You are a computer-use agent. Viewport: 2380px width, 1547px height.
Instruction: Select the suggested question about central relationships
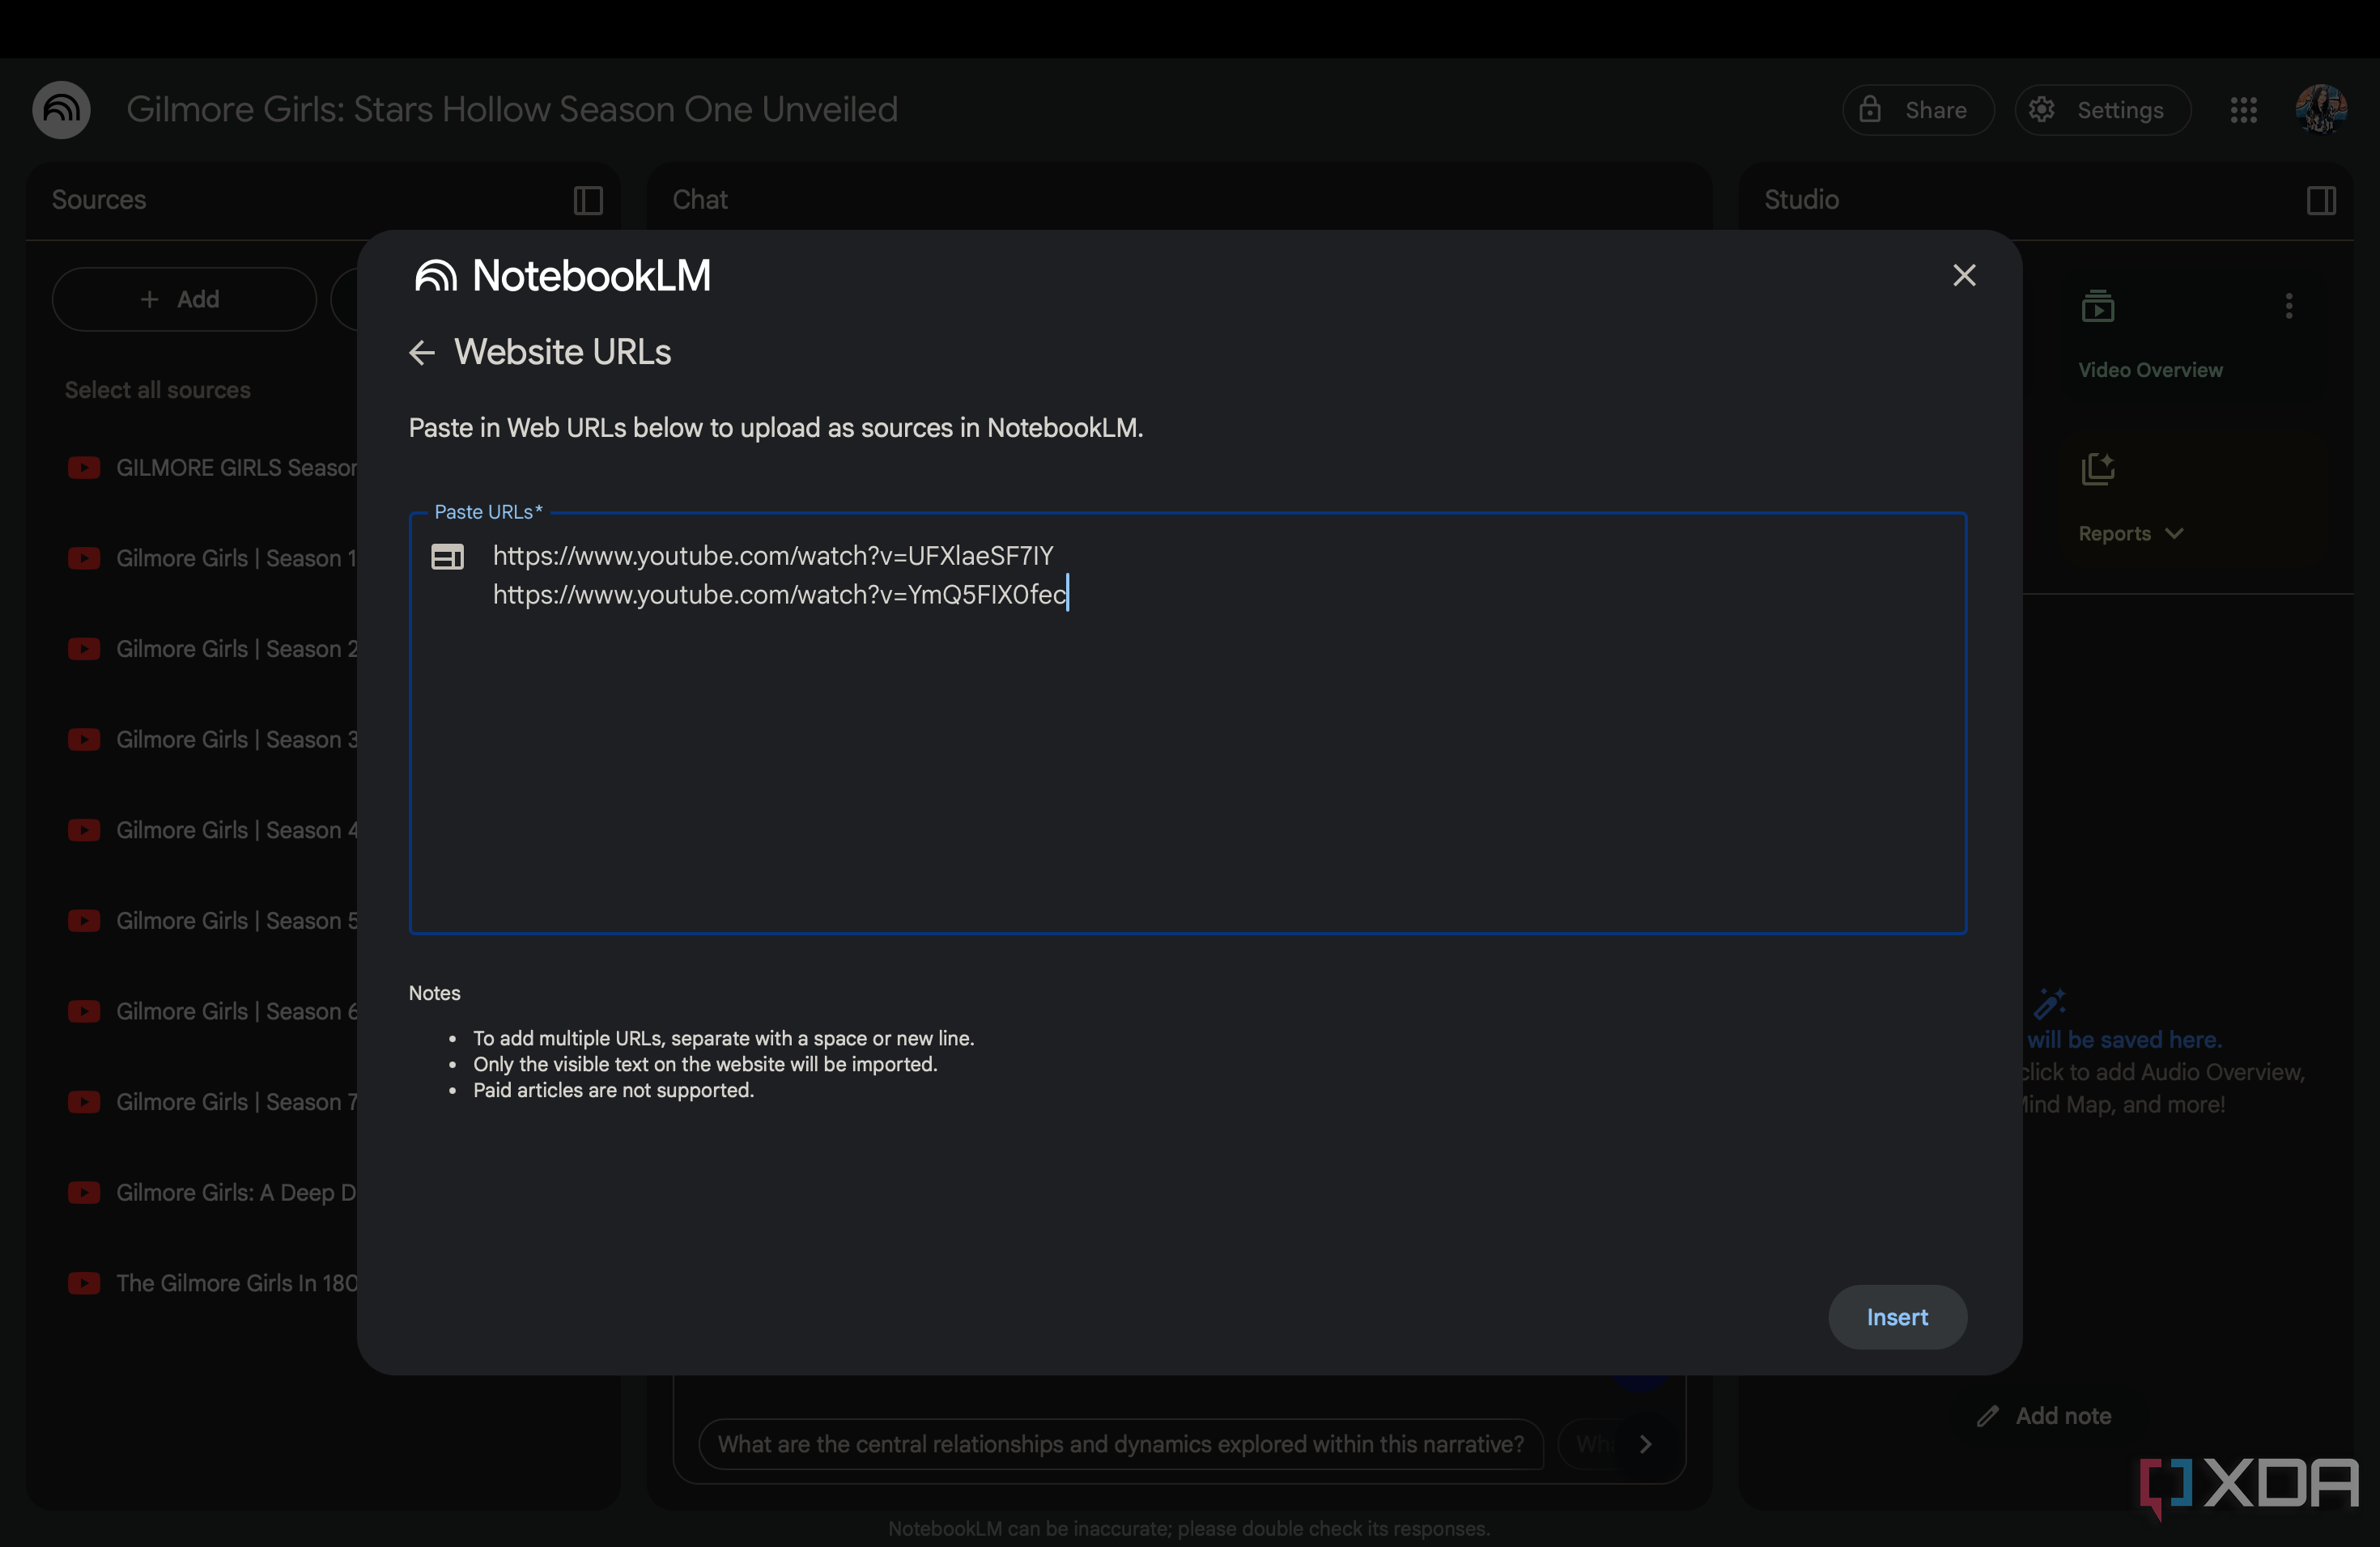1120,1444
